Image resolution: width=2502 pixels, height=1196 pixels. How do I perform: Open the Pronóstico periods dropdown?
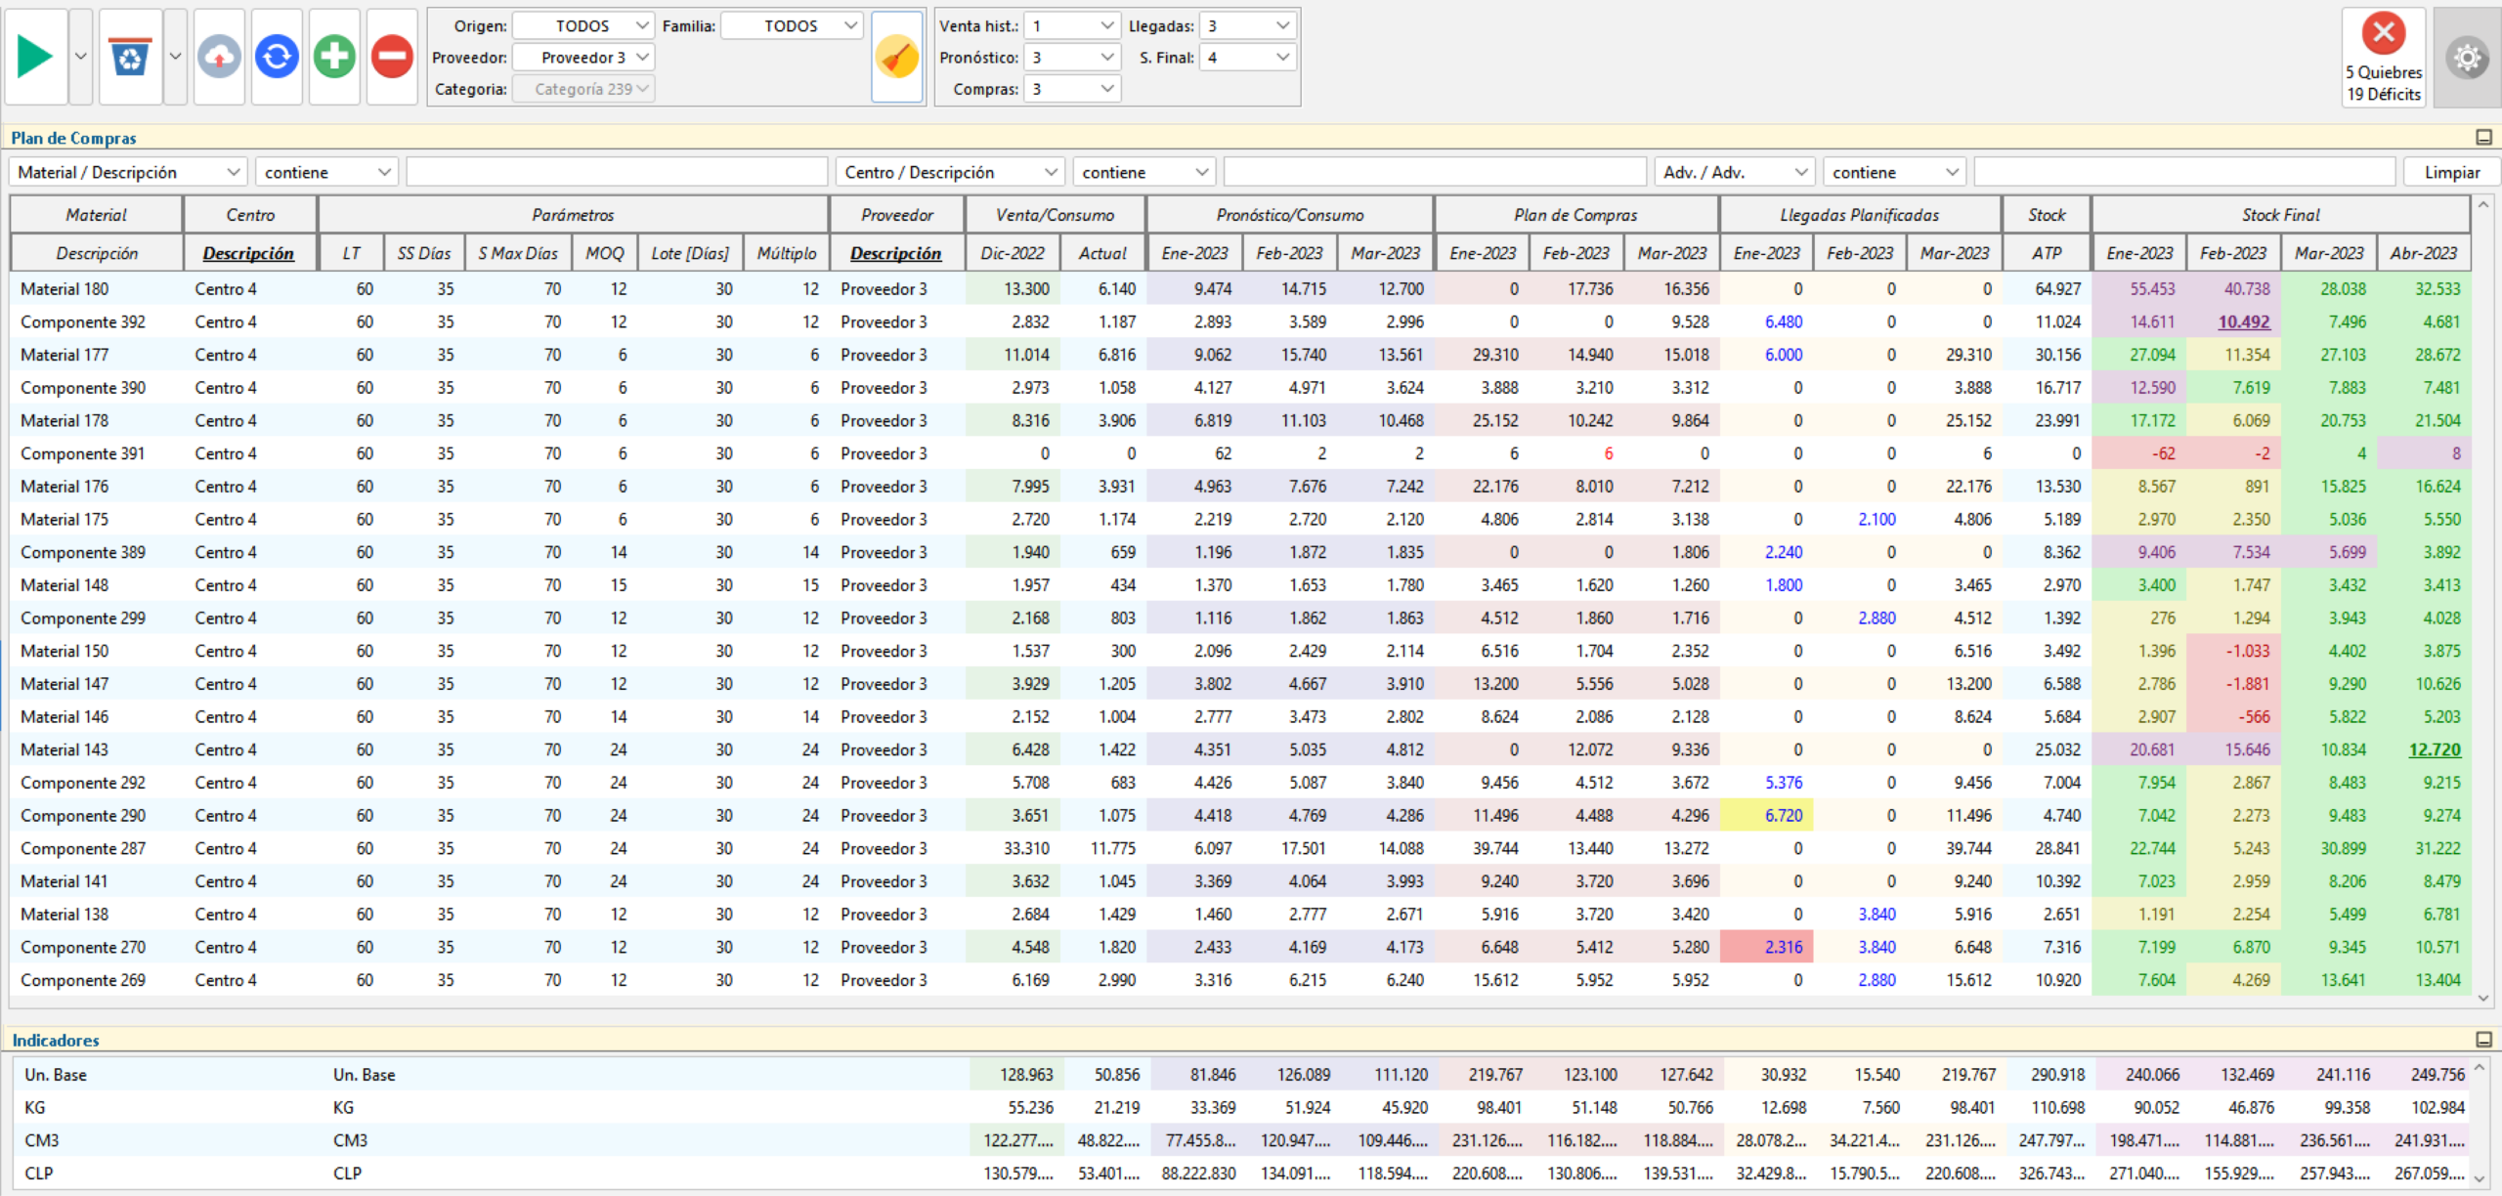(1072, 58)
